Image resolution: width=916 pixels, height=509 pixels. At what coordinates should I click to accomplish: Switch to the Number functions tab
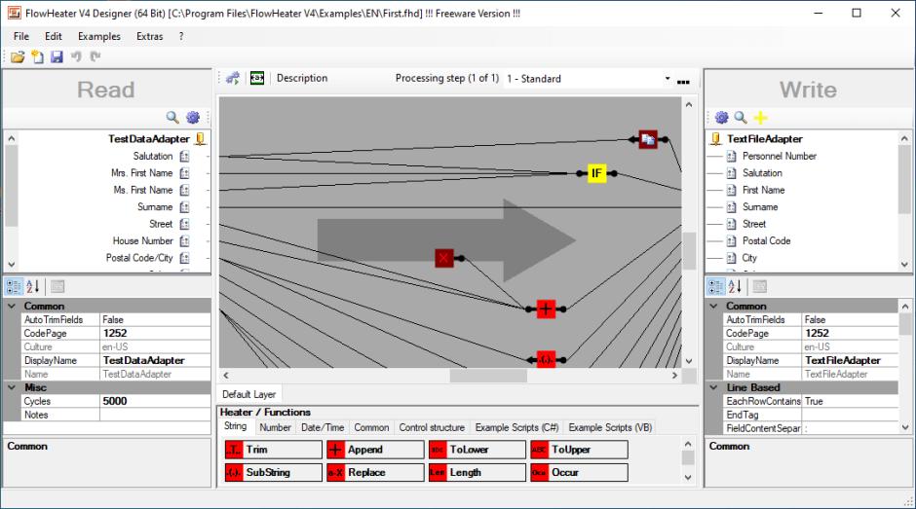275,427
